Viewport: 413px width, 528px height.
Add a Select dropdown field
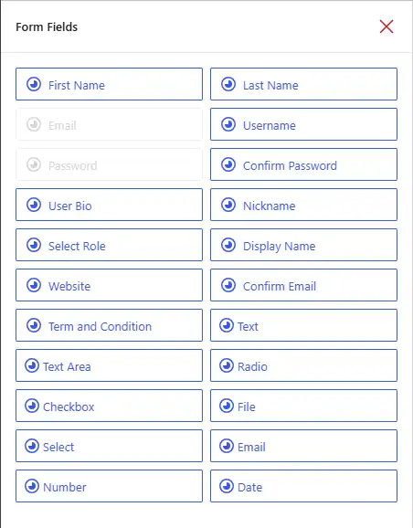tap(109, 446)
